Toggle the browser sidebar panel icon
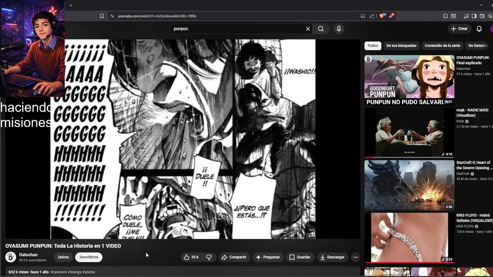This screenshot has height=277, width=493. (474, 16)
